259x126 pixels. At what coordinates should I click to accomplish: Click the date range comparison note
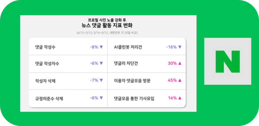click(107, 33)
